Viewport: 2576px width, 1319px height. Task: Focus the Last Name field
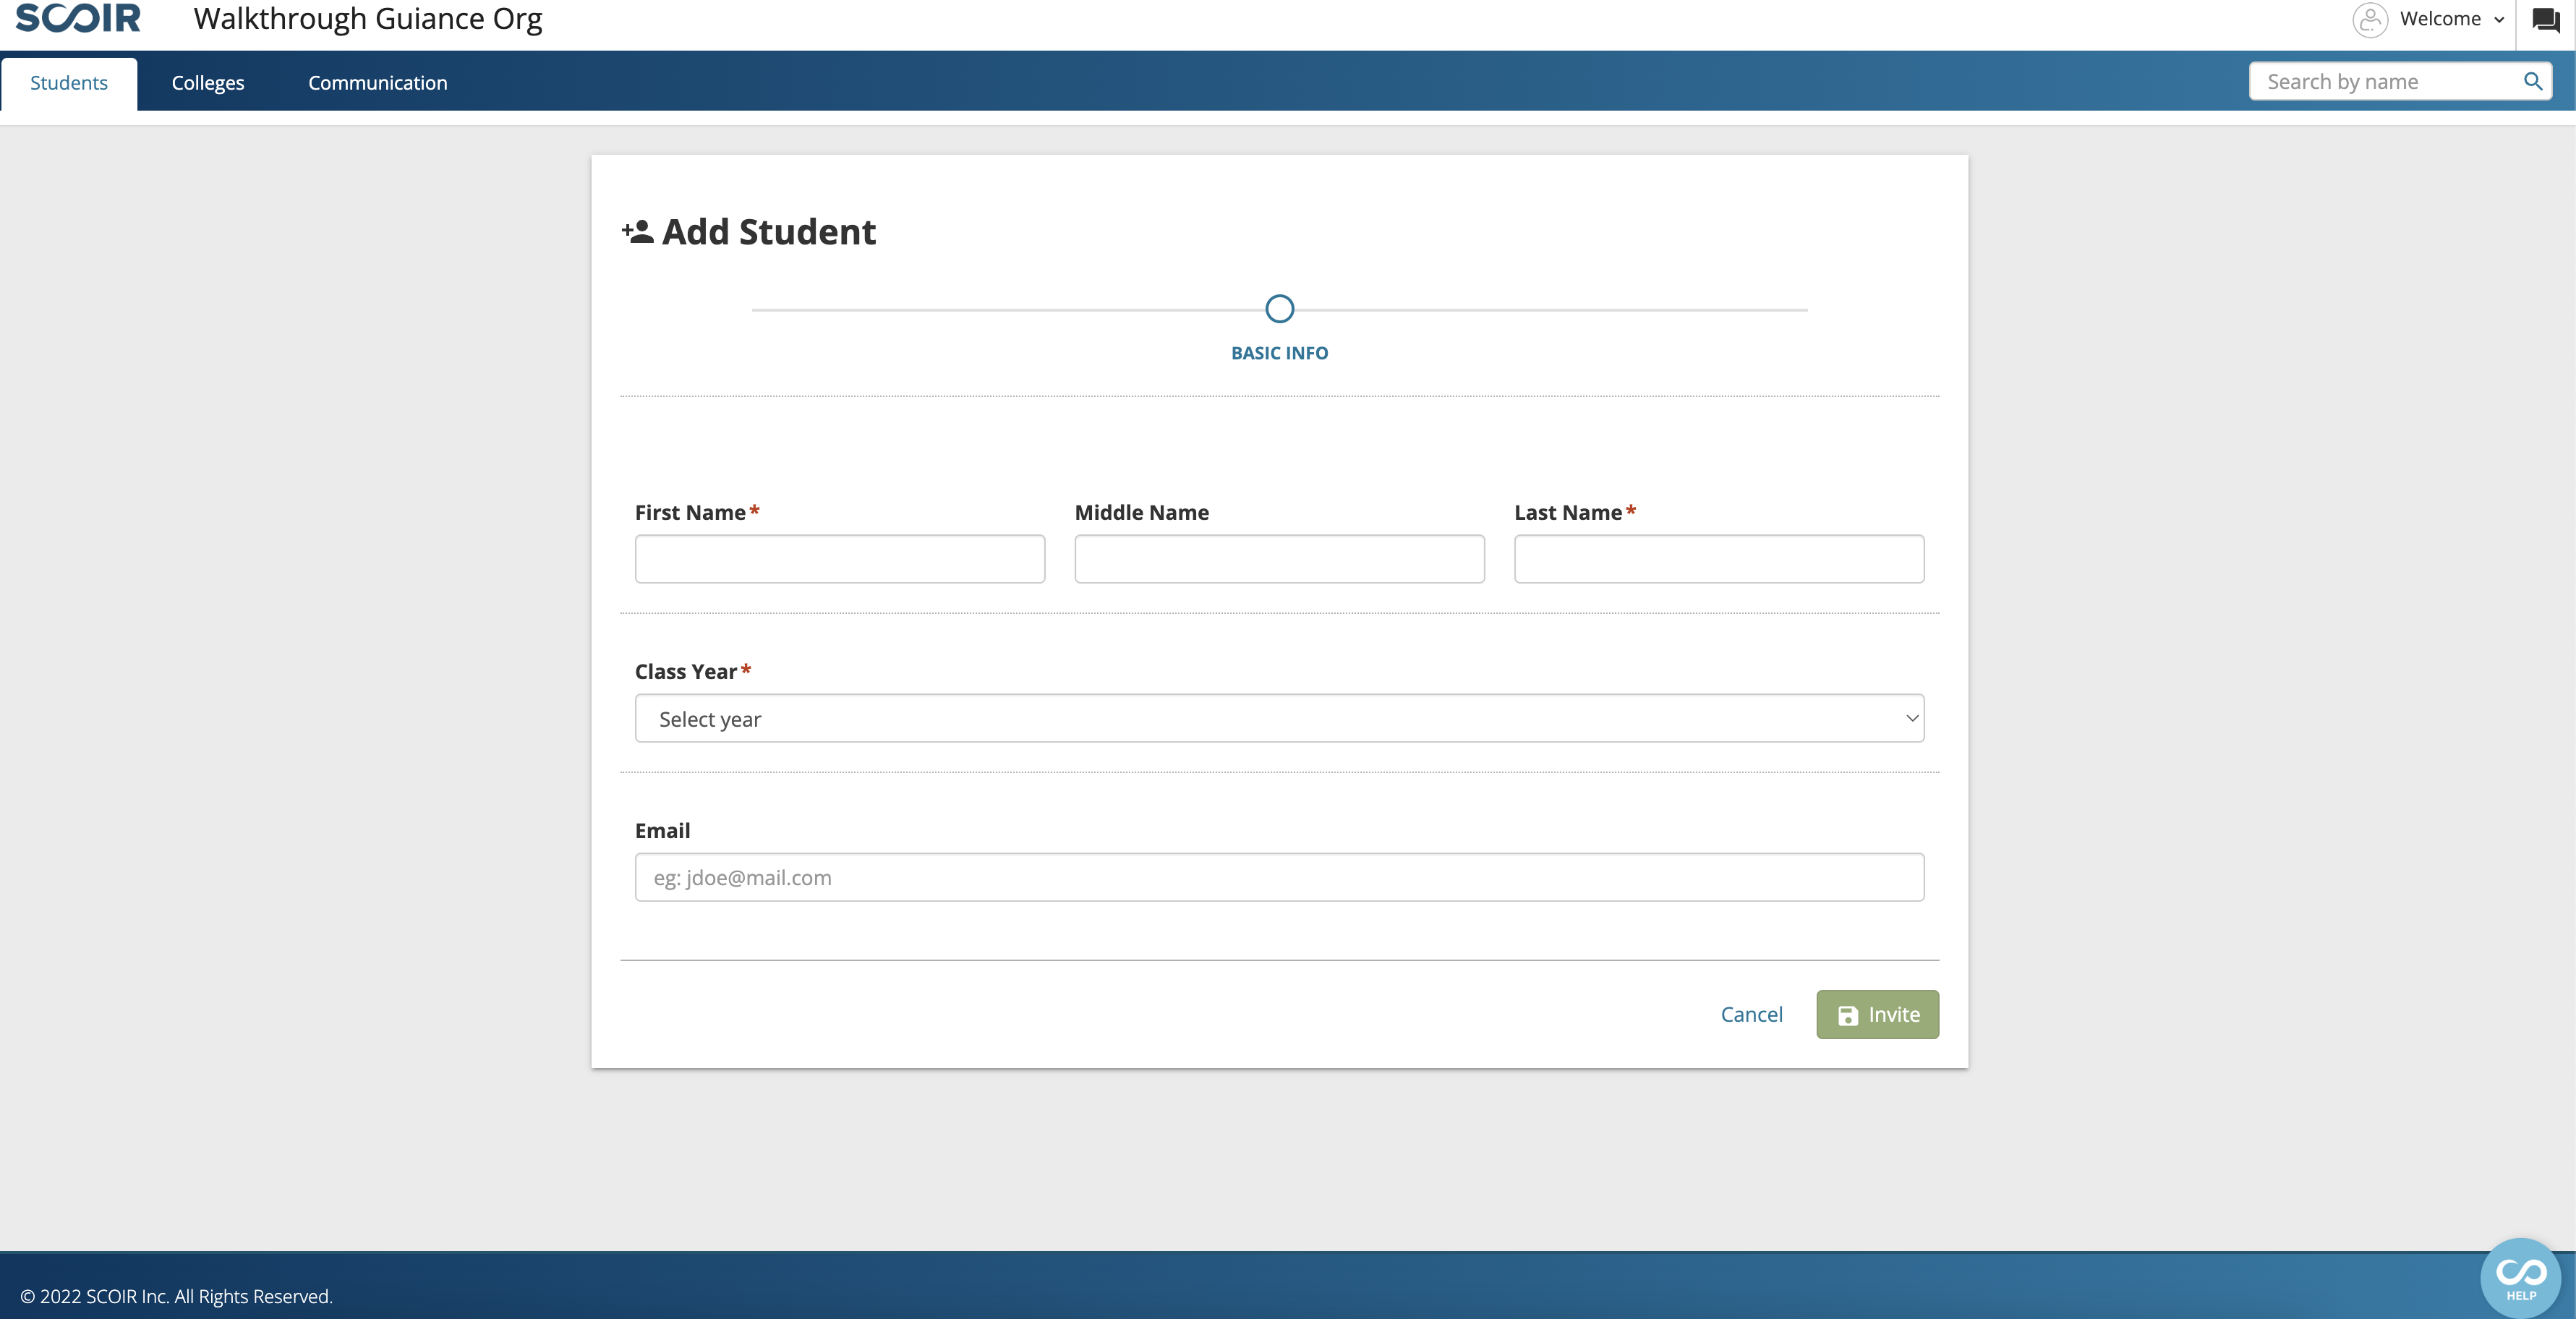pyautogui.click(x=1719, y=559)
